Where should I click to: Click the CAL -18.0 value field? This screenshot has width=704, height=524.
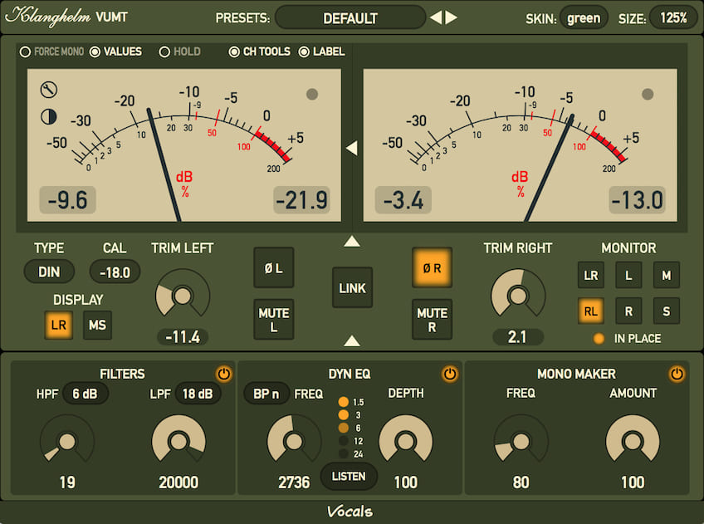tap(115, 272)
